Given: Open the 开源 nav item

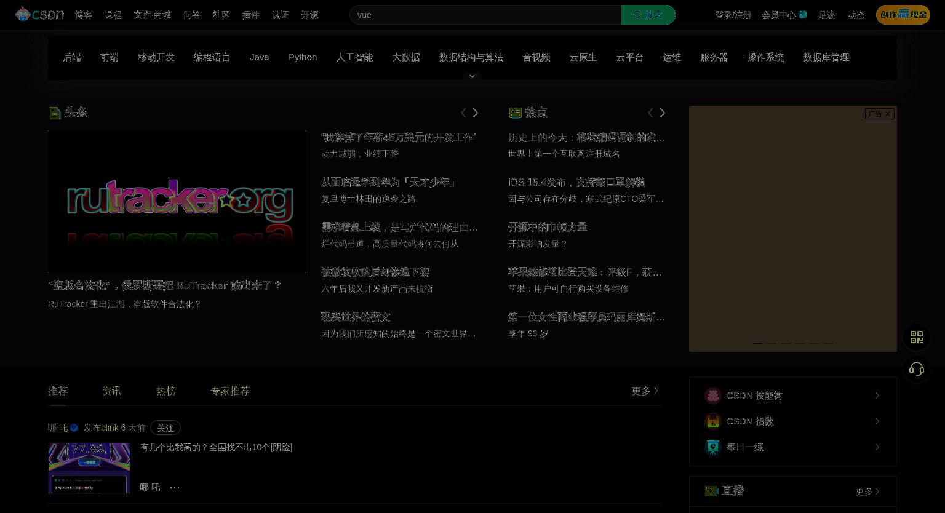Looking at the screenshot, I should click(x=310, y=15).
